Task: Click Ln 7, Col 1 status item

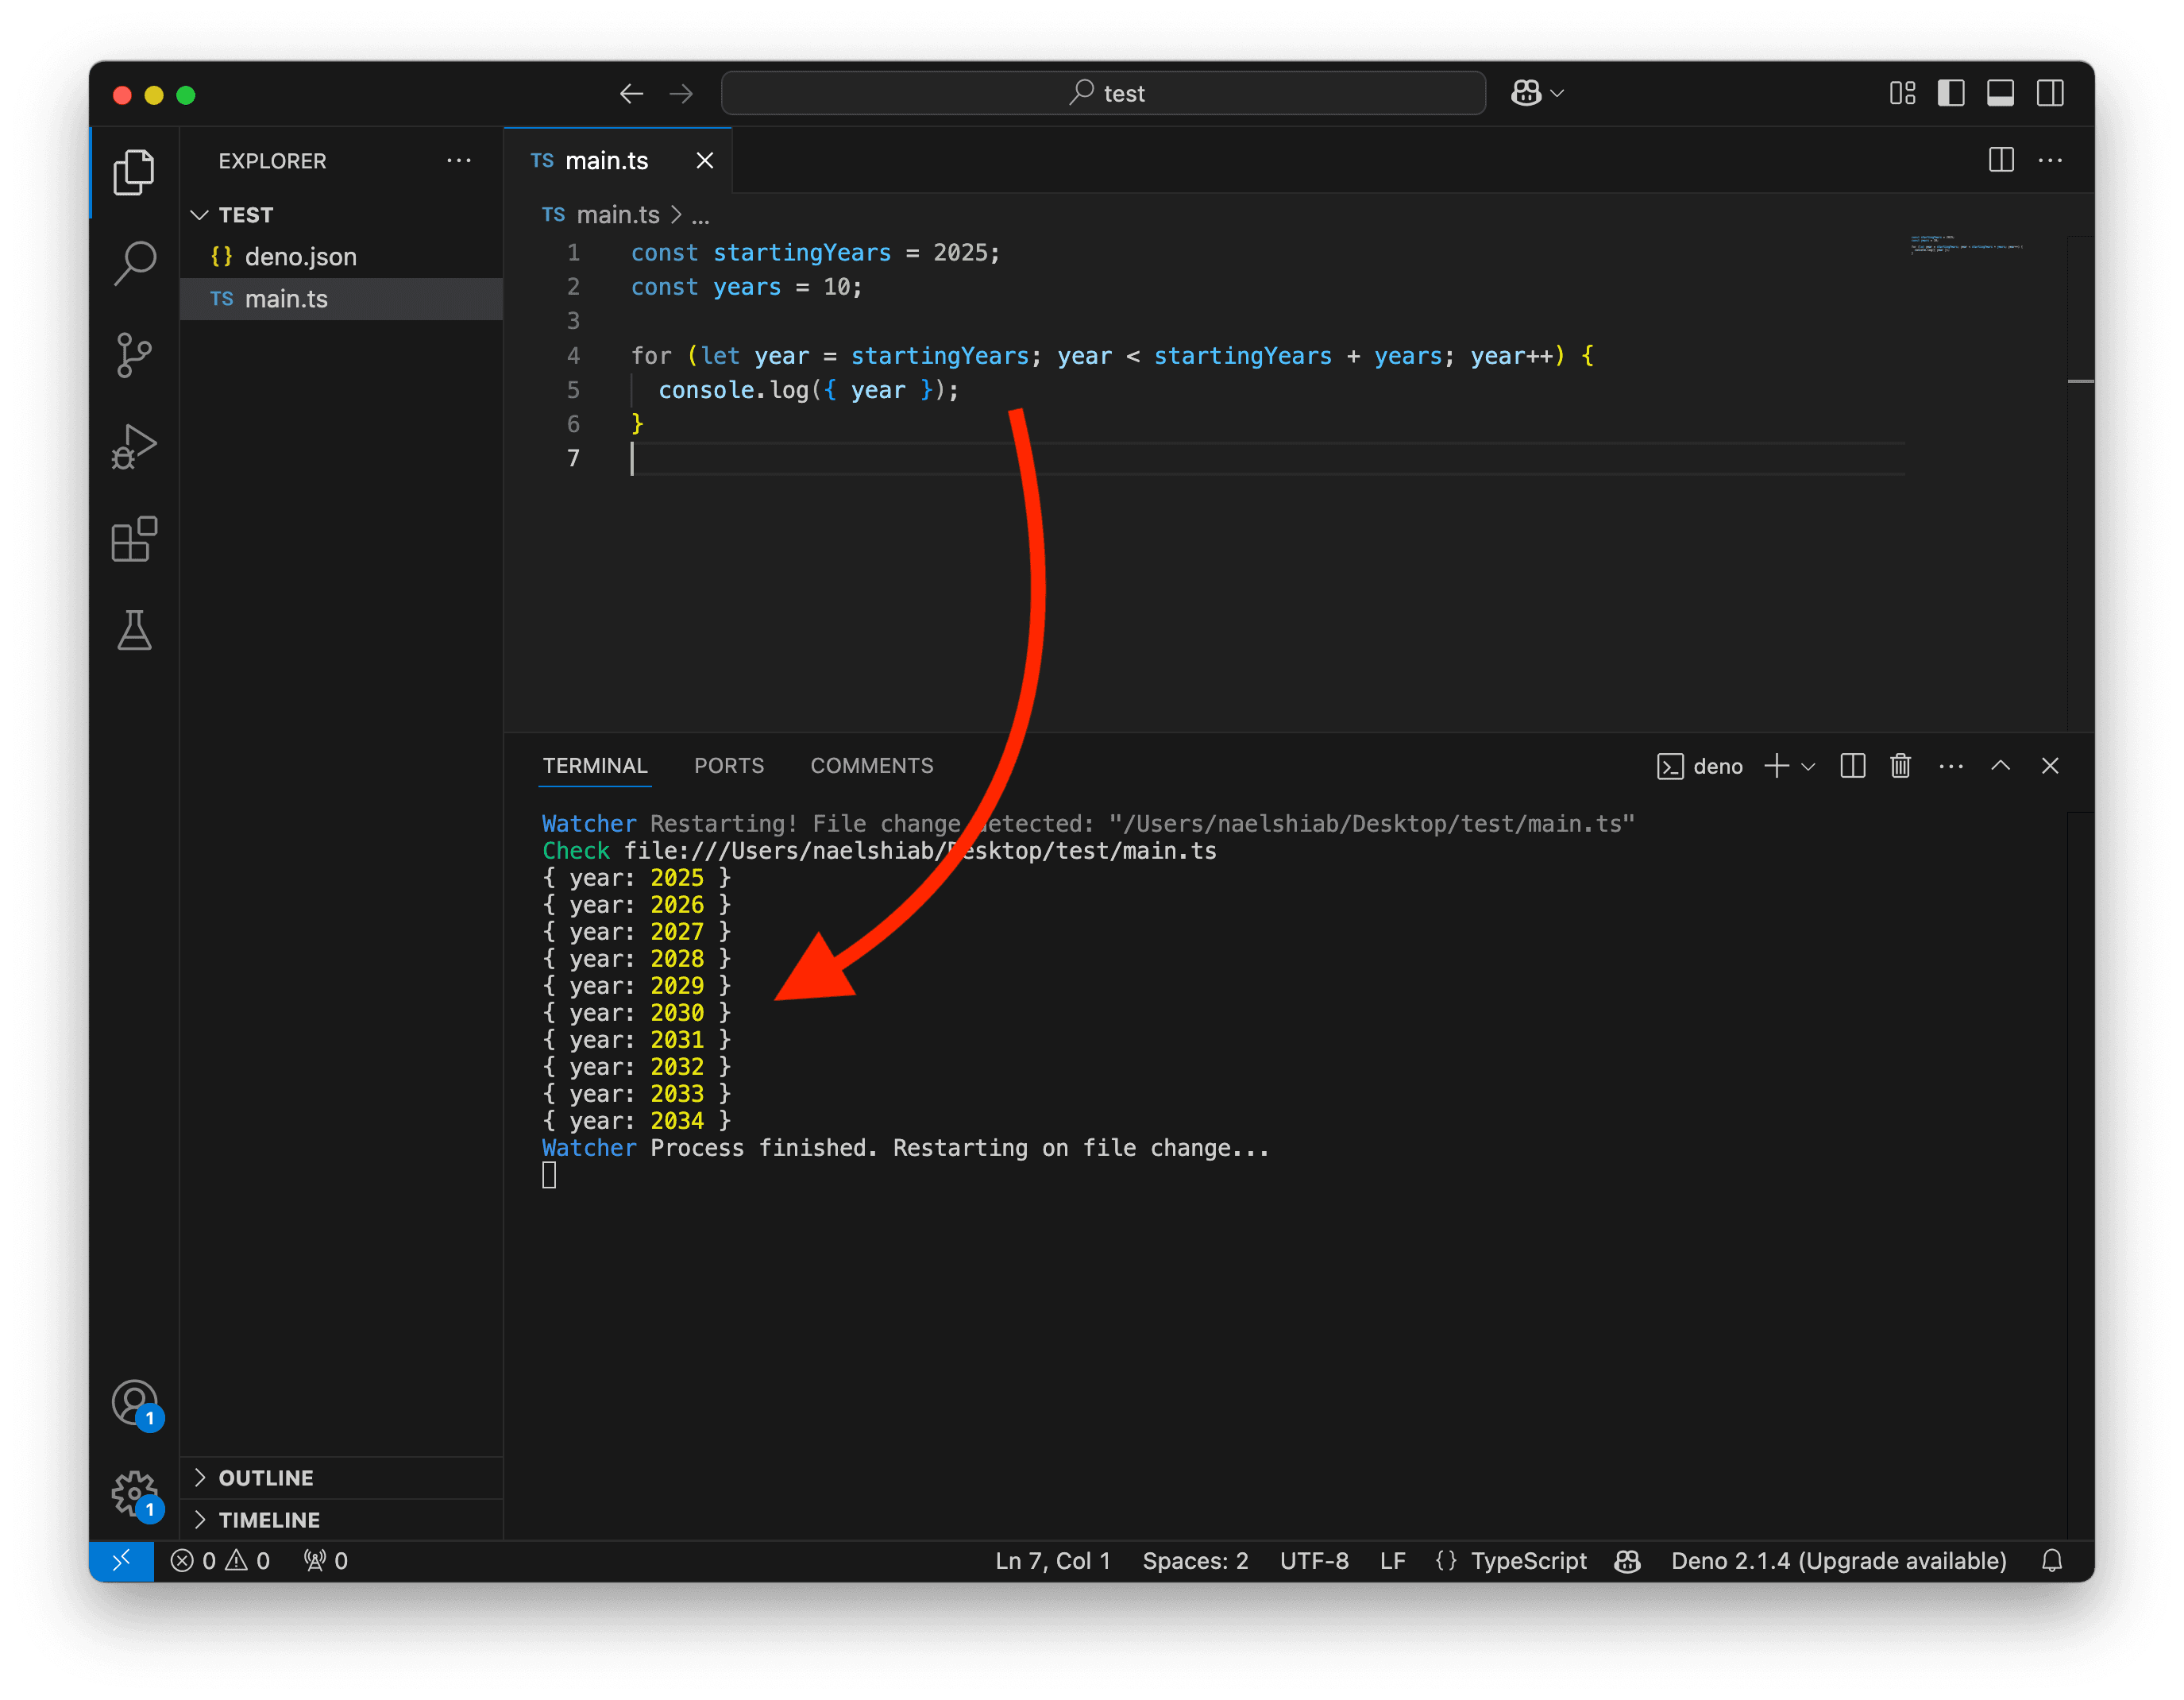Action: pyautogui.click(x=1052, y=1560)
